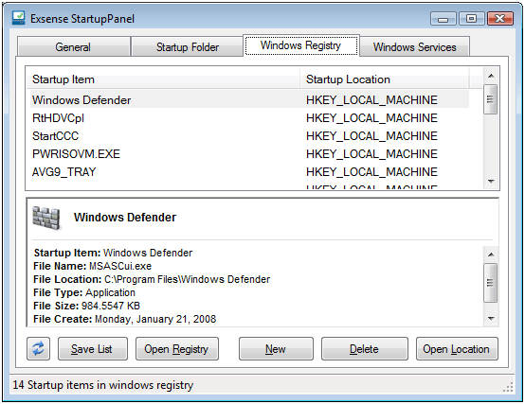
Task: Click the startup list scroll down arrow
Action: (x=491, y=182)
